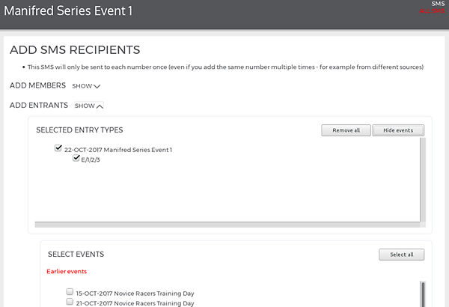This screenshot has height=307, width=449.
Task: Click the horizontal scrollbar under selected entry types
Action: (227, 225)
